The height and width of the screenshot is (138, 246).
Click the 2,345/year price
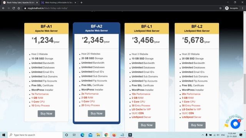click(96, 40)
